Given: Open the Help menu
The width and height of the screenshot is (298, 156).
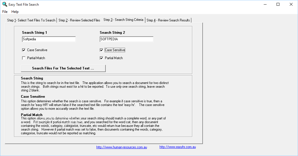Looking at the screenshot, I should pos(15,12).
